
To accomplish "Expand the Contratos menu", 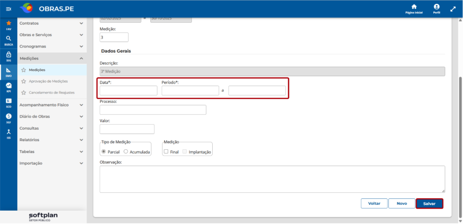I will 52,23.
